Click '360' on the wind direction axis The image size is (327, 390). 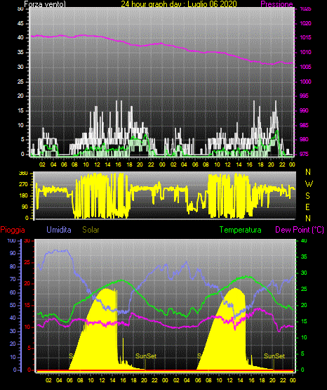[x=23, y=174]
